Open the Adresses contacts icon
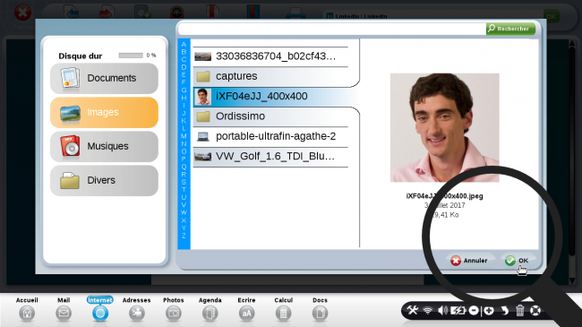This screenshot has height=327, width=582. point(137,314)
